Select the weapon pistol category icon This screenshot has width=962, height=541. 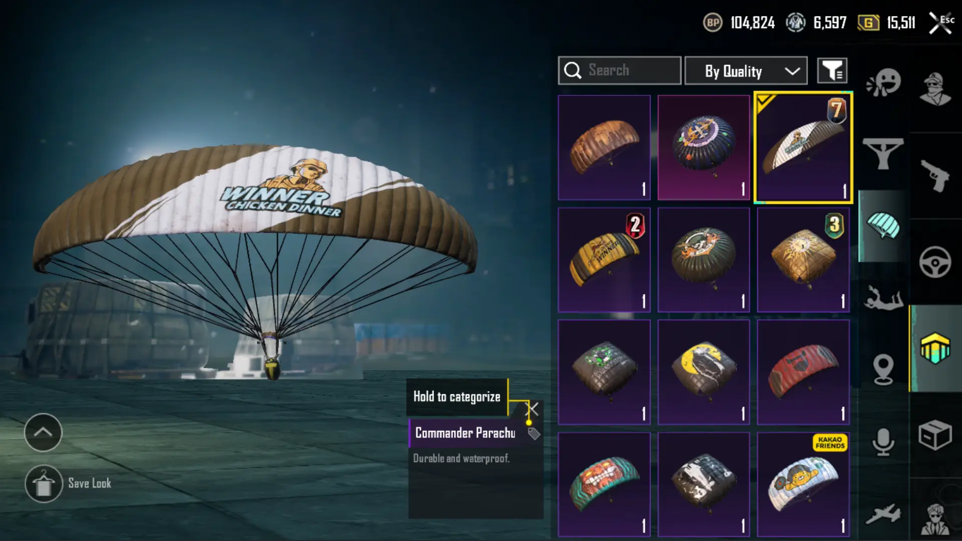click(935, 175)
